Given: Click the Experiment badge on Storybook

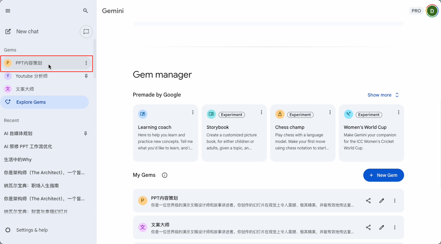Looking at the screenshot, I should pyautogui.click(x=232, y=114).
